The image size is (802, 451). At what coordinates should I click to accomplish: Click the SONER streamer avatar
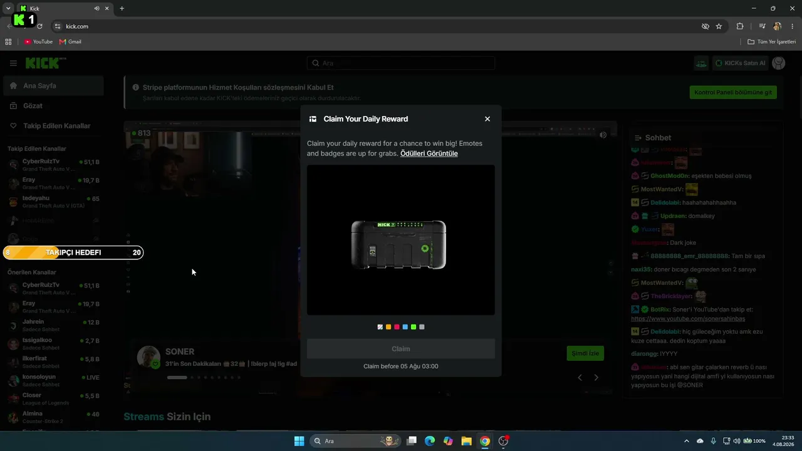[148, 357]
